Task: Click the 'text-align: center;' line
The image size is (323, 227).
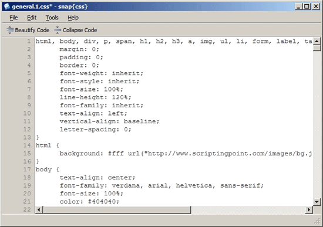Action: point(97,178)
